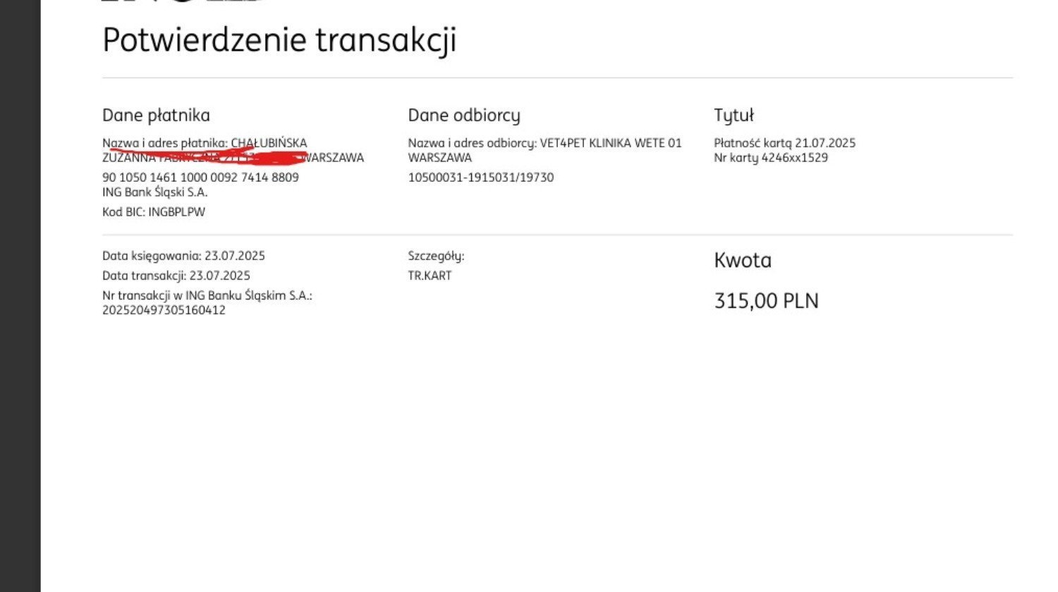Click the Płatność kartą 21.07.2025 line
This screenshot has height=592, width=1058.
[x=784, y=143]
